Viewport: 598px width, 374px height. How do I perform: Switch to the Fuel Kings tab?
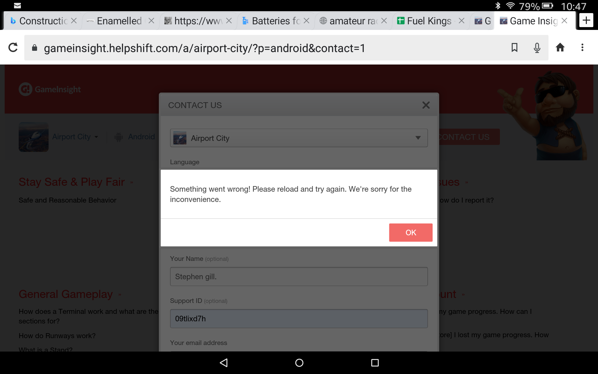(425, 21)
